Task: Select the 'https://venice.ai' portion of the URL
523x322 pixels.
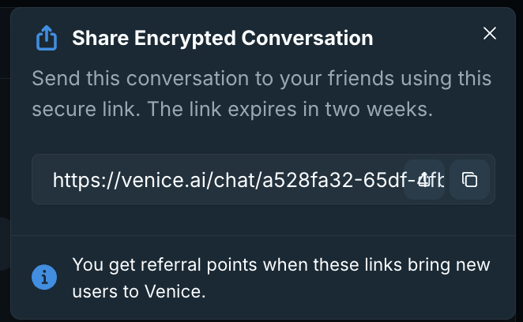Action: point(130,180)
